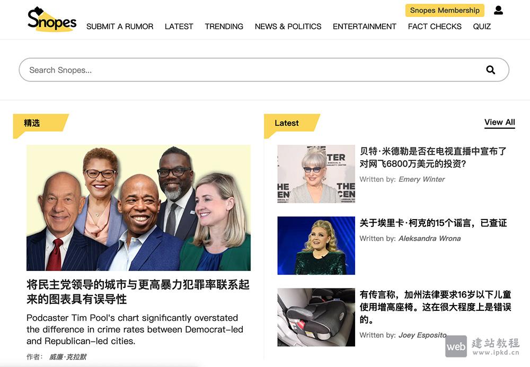This screenshot has height=367, width=530.
Task: Open the ENTERTAINMENT section
Action: [x=364, y=27]
